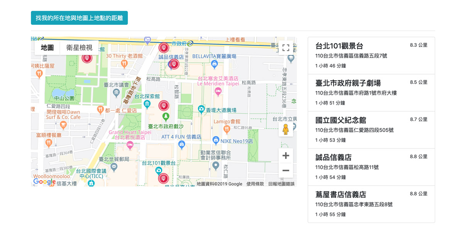Click the BELLAVITA寶麗廣場 shopping icon
This screenshot has height=243, width=463.
[x=215, y=64]
